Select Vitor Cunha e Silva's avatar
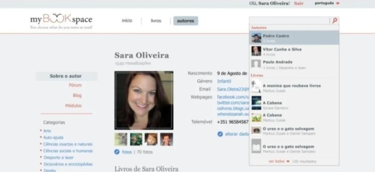Screen dimensions: 375x172 click(x=256, y=51)
